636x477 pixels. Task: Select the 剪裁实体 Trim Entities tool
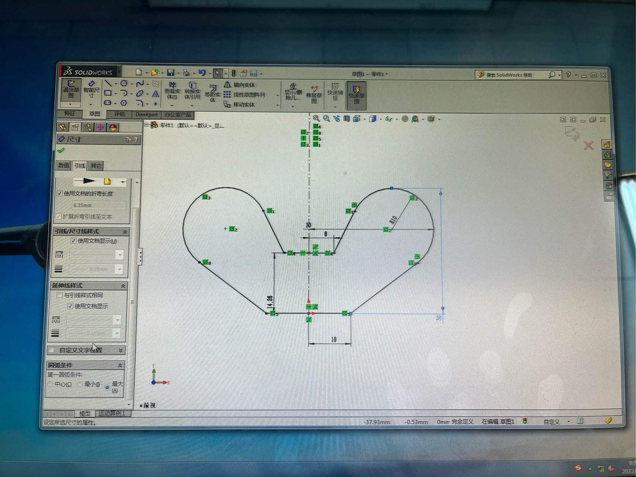(x=172, y=90)
